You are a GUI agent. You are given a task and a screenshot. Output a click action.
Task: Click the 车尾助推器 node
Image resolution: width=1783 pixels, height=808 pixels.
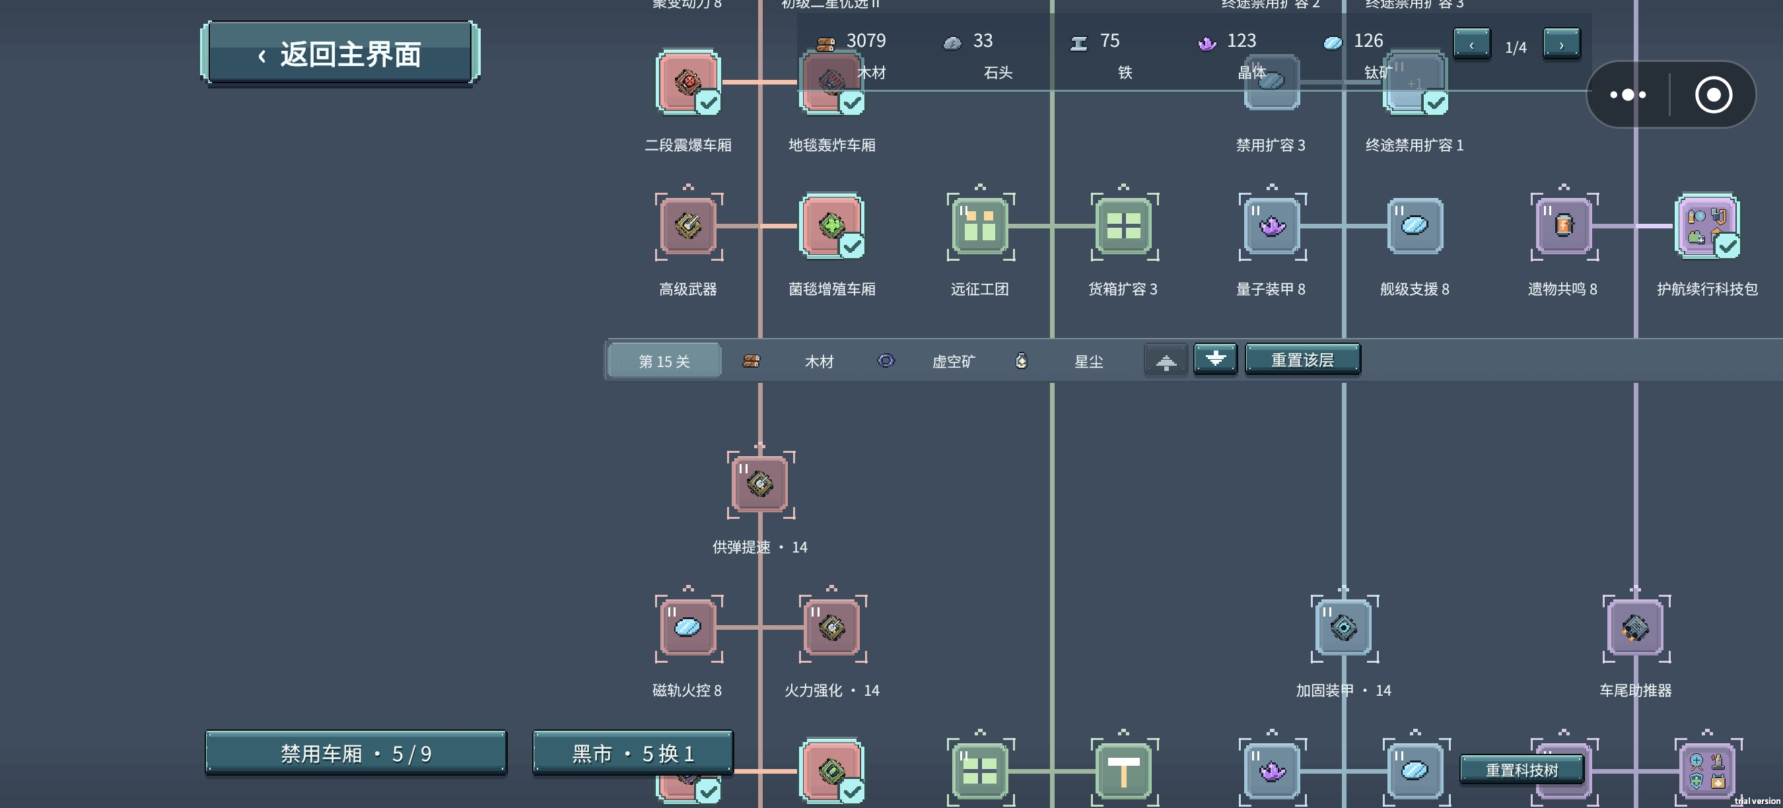(1636, 627)
